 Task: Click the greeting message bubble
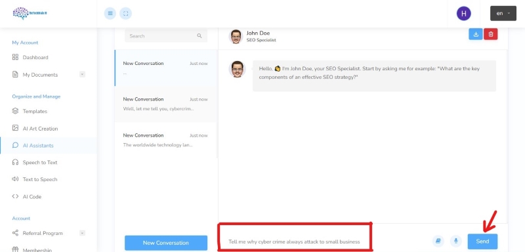coord(374,75)
